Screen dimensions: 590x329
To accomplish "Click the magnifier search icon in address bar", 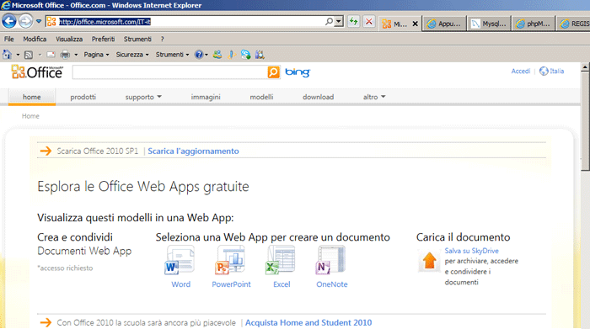I will coord(329,21).
